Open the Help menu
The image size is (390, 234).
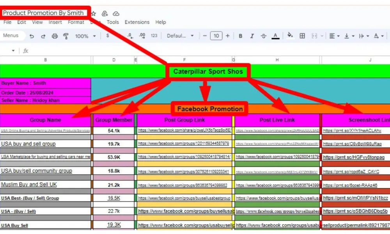click(161, 22)
